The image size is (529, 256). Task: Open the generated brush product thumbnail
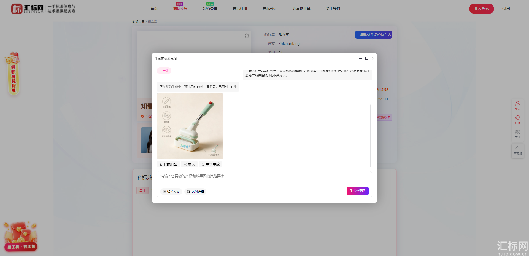[190, 126]
